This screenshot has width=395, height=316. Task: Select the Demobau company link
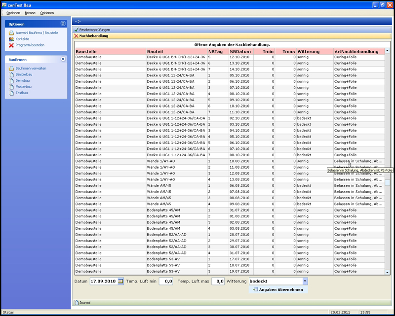(x=23, y=81)
